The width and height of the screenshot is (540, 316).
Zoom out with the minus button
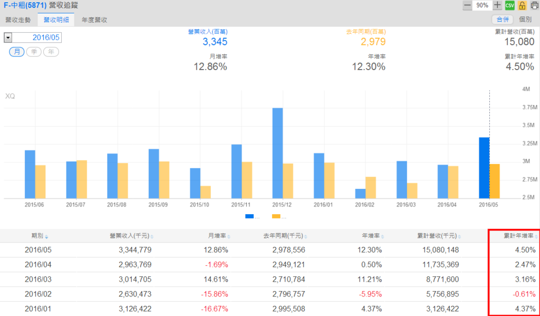pos(467,5)
